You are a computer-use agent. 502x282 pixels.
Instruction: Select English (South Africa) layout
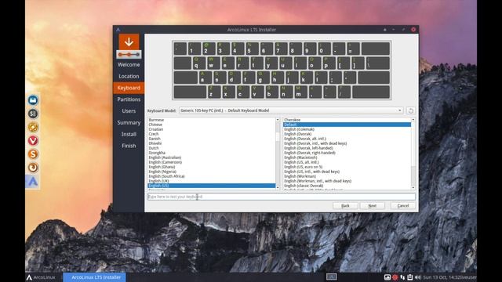click(211, 176)
